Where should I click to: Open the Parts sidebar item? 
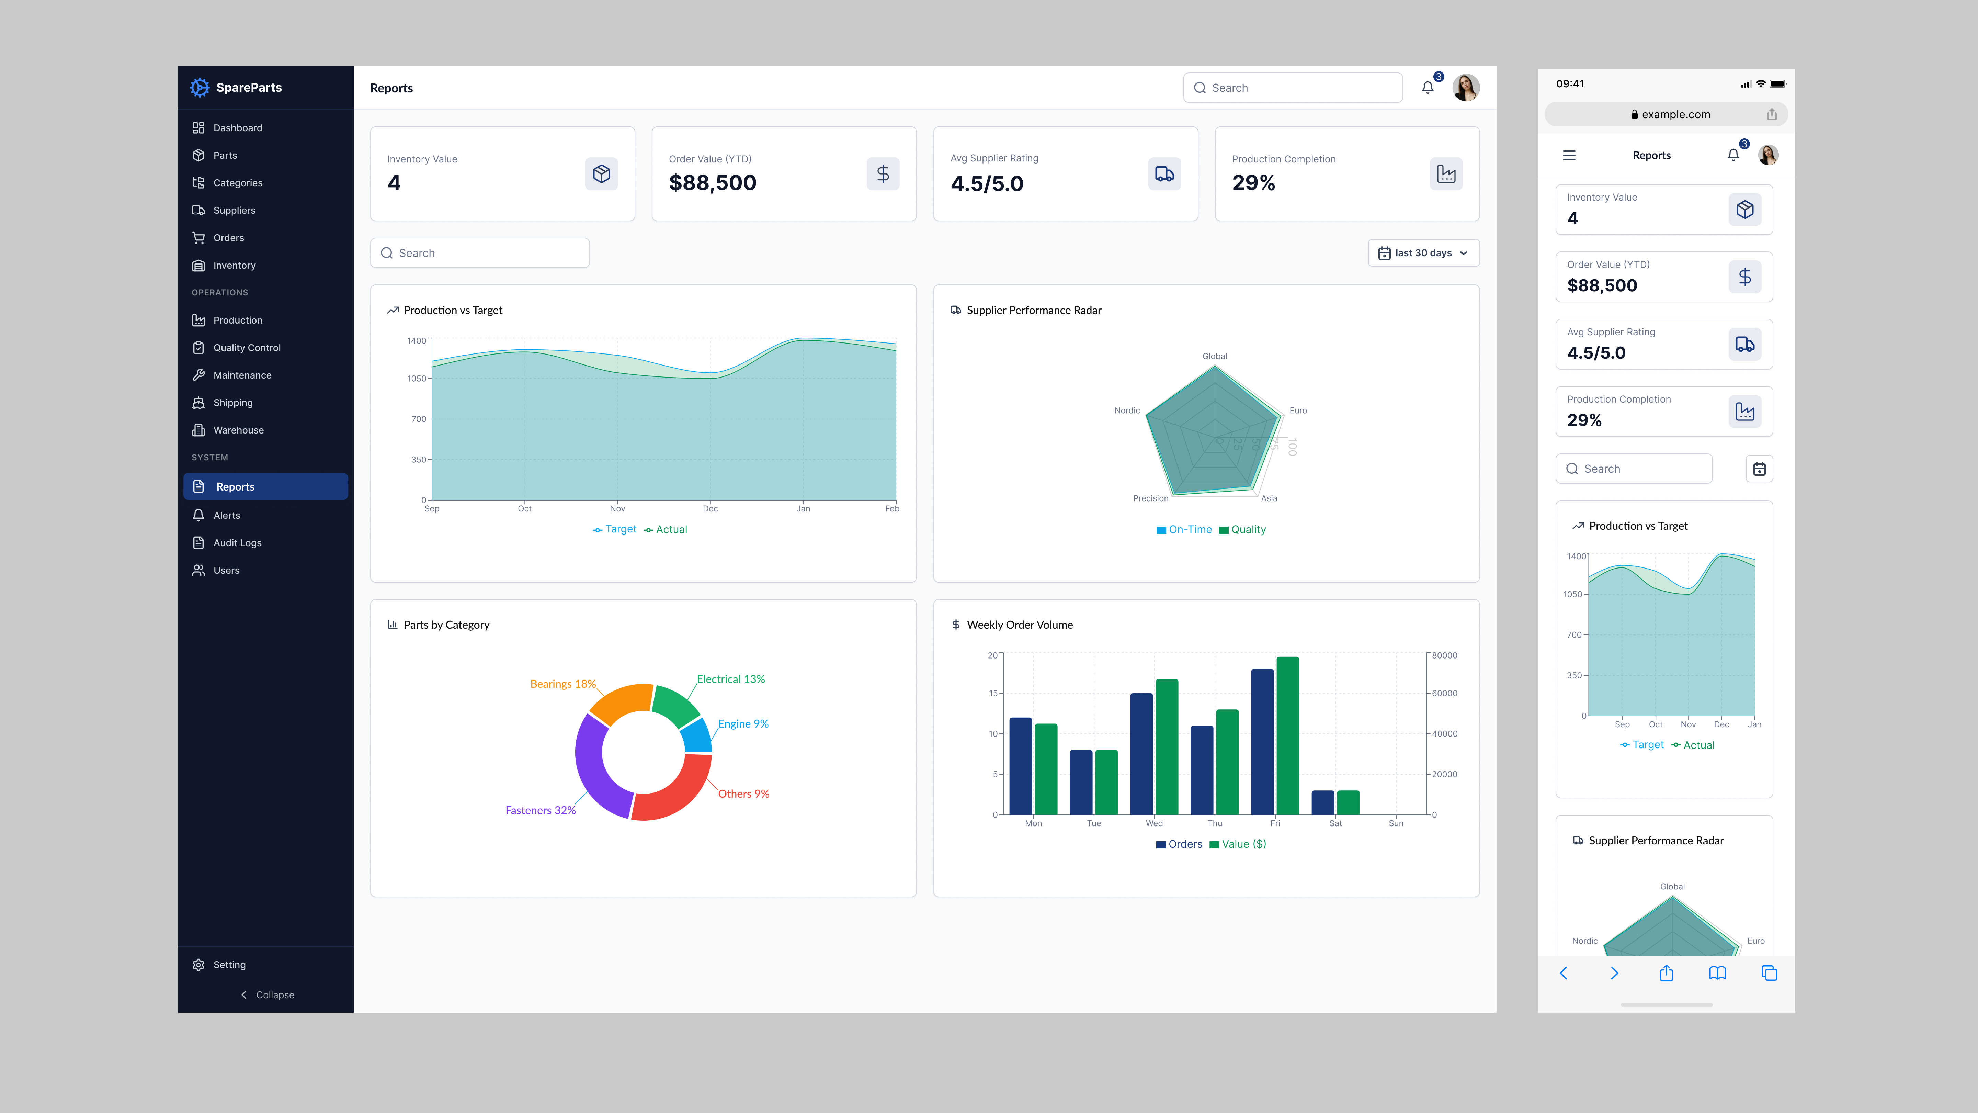tap(266, 155)
